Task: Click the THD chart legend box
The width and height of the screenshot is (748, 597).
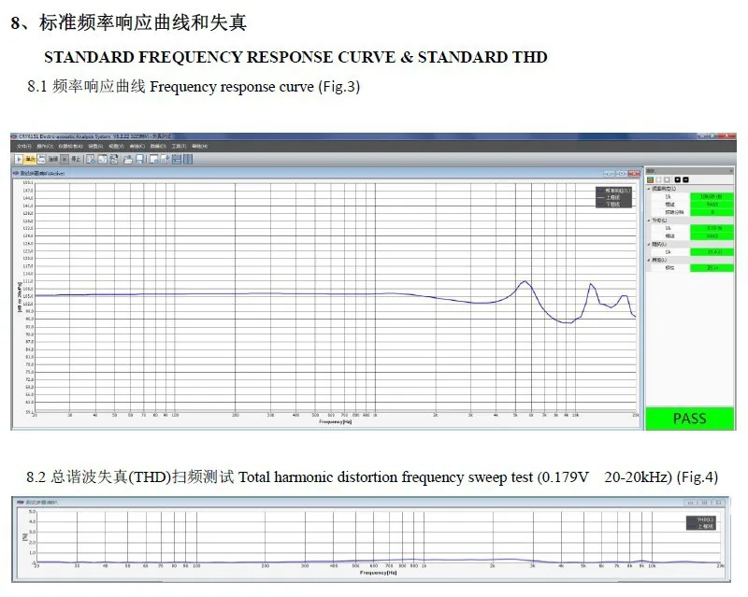Action: pyautogui.click(x=701, y=522)
